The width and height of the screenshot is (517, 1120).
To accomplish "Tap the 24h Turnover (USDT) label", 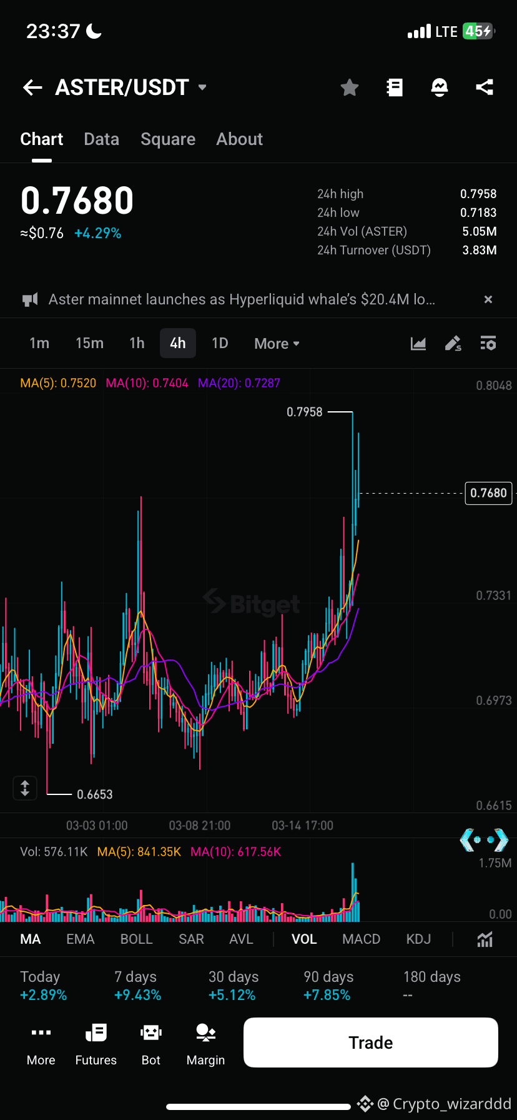I will coord(374,251).
